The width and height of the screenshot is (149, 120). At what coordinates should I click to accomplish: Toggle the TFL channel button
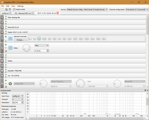[70, 38]
